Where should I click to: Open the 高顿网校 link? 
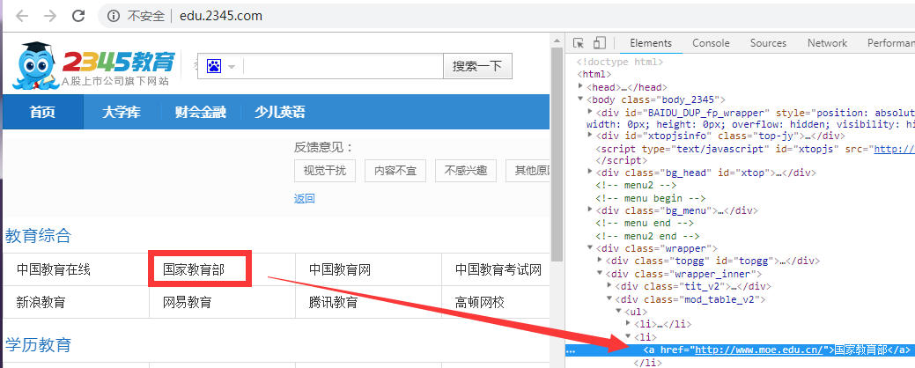pyautogui.click(x=480, y=303)
